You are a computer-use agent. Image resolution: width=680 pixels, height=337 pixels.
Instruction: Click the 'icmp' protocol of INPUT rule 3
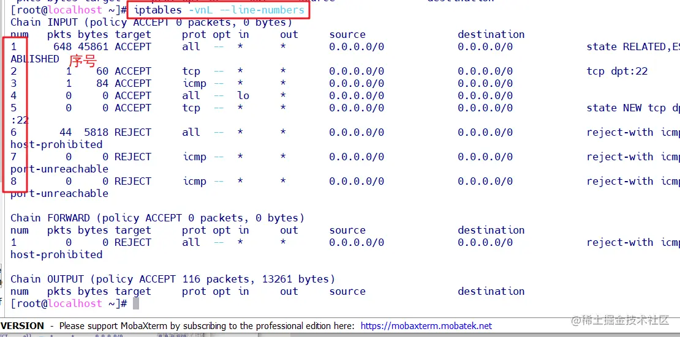(x=194, y=84)
